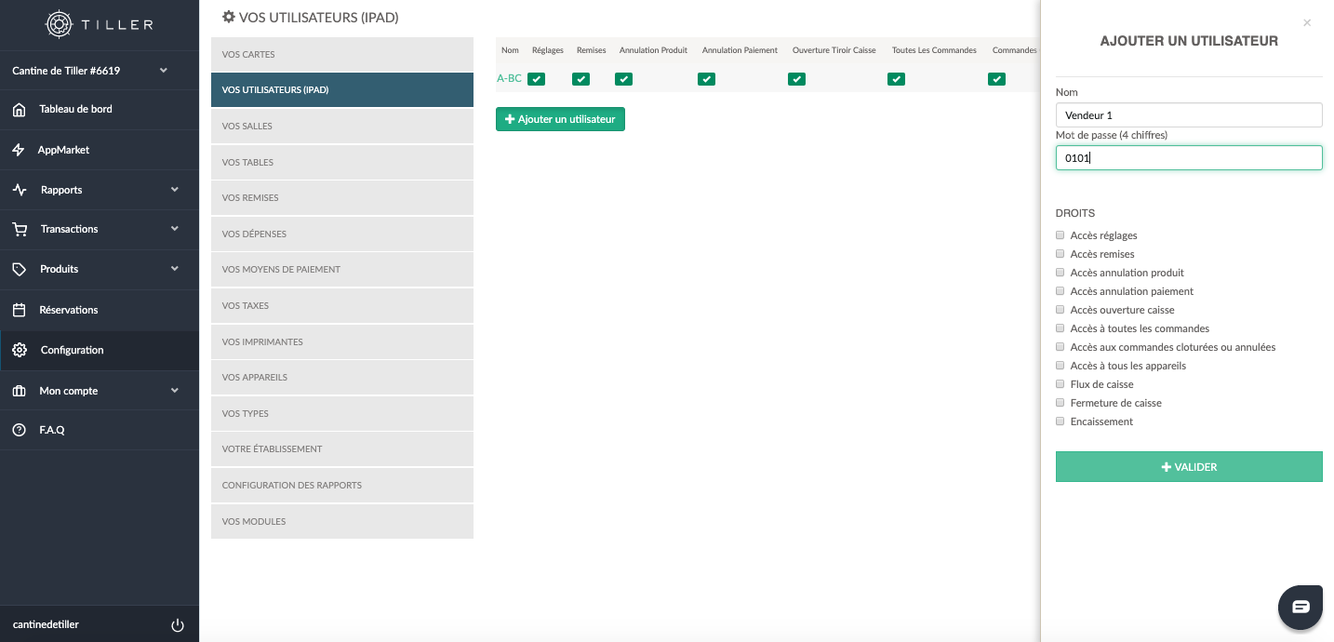Click the Produits tag icon
1334x642 pixels.
(x=19, y=269)
